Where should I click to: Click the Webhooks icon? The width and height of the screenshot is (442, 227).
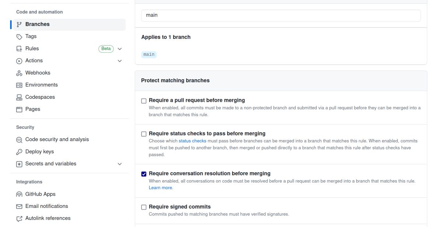click(19, 73)
